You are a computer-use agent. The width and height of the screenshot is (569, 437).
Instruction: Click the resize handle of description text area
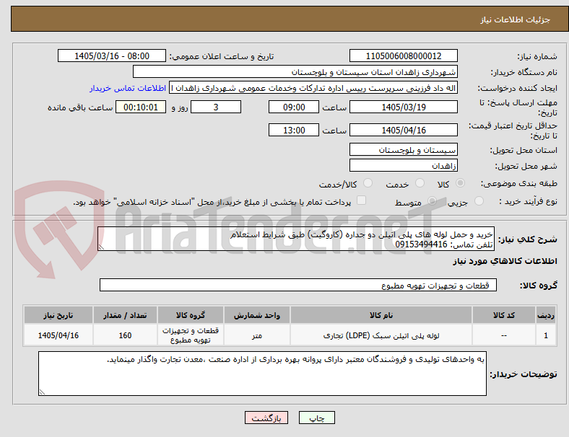pos(101,247)
